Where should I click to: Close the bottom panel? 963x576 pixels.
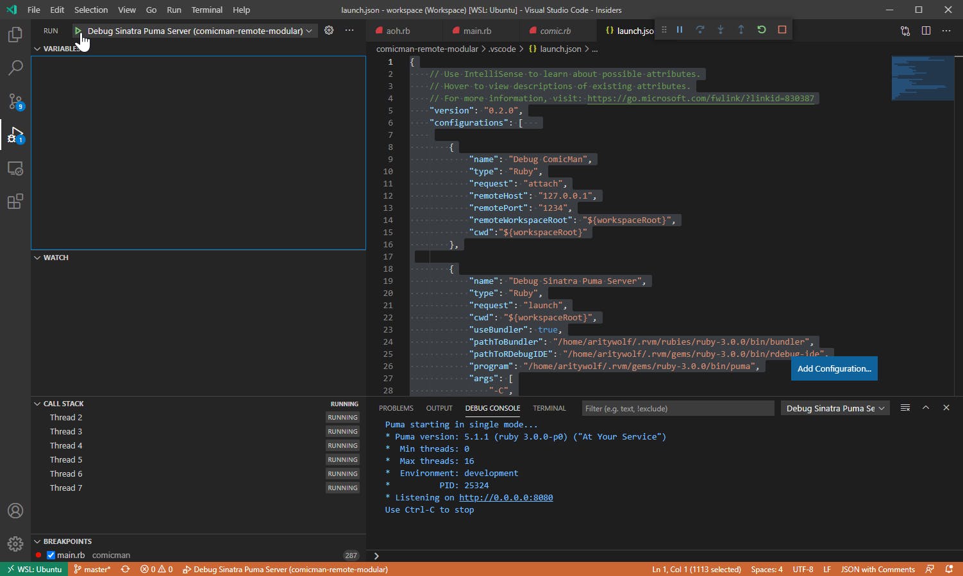(x=946, y=407)
